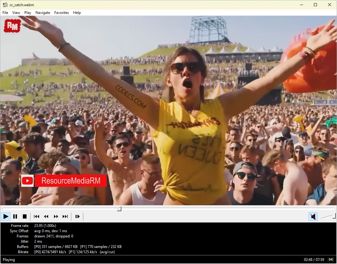Expand the Navigate menu
The height and width of the screenshot is (264, 337).
43,13
